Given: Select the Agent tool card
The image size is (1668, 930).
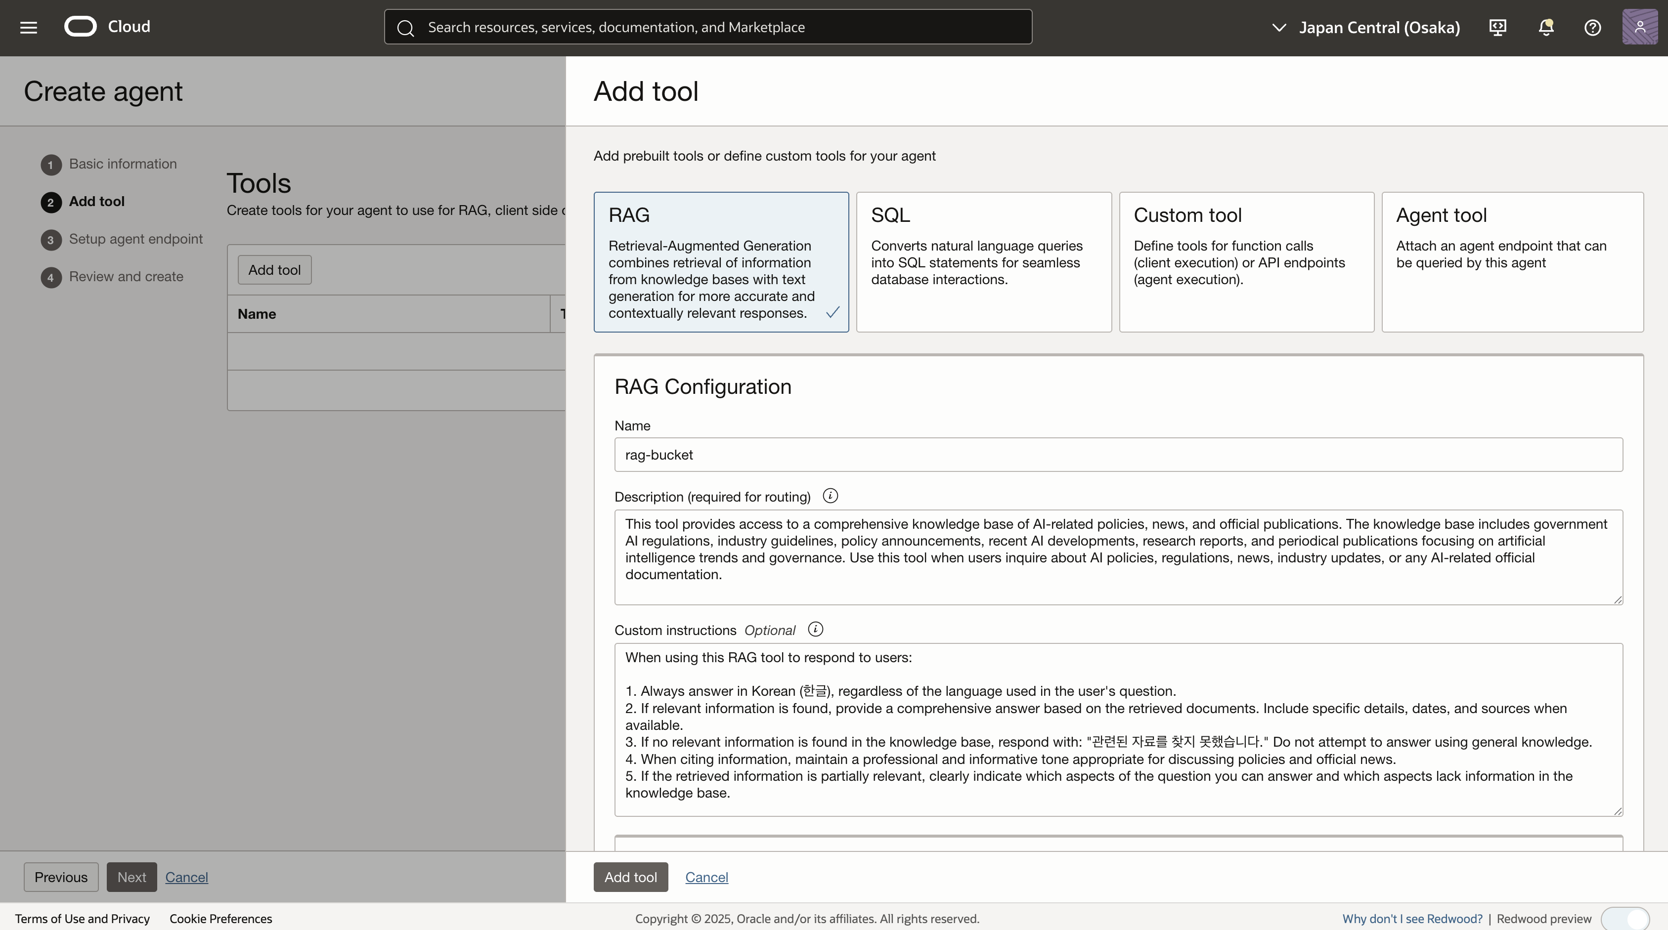Looking at the screenshot, I should point(1512,261).
